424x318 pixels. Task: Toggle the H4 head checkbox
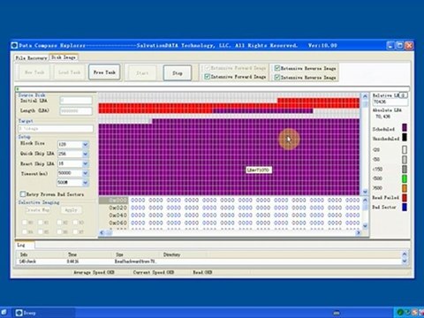(25, 232)
